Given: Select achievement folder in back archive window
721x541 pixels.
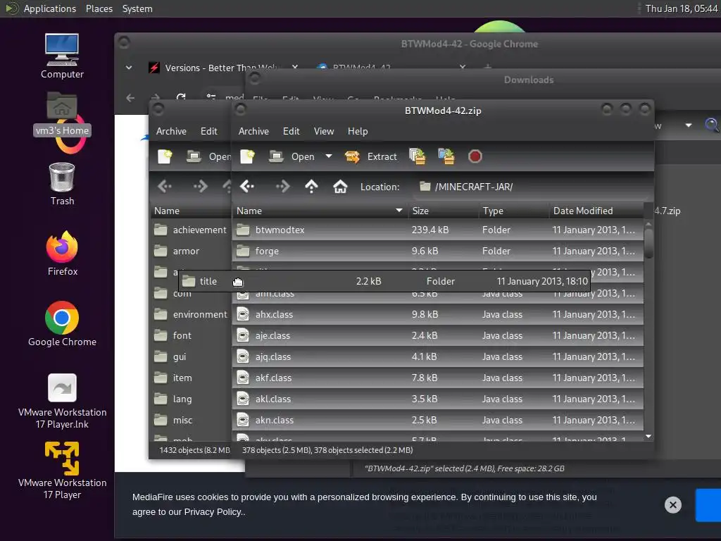Looking at the screenshot, I should coord(190,230).
